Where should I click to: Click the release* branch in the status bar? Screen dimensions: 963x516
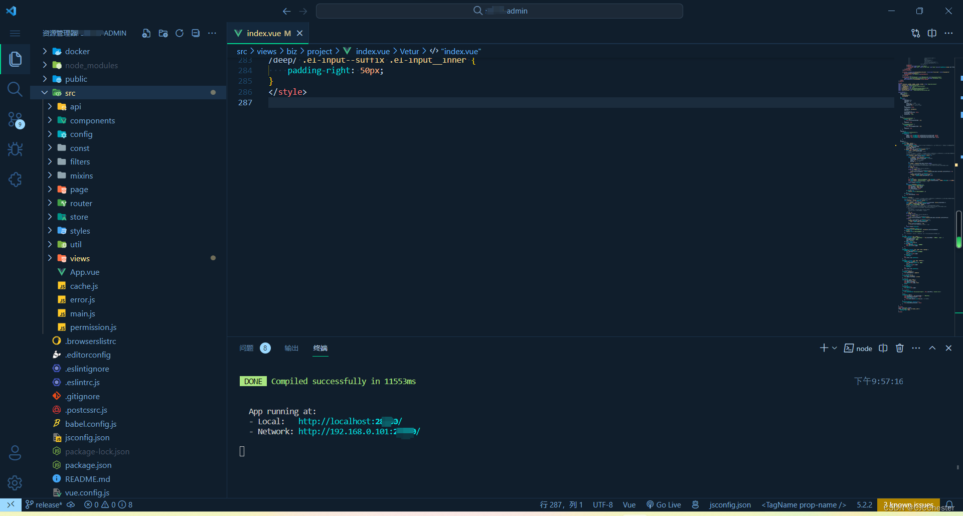pos(43,505)
